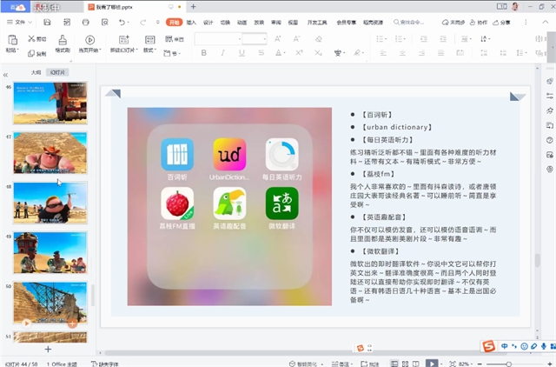This screenshot has height=367, width=556.
Task: Open the Design ribbon tab
Action: click(208, 23)
